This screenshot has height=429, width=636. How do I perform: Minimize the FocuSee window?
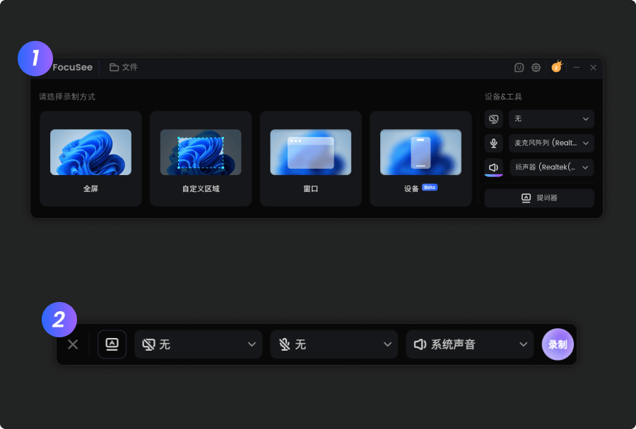pyautogui.click(x=577, y=68)
